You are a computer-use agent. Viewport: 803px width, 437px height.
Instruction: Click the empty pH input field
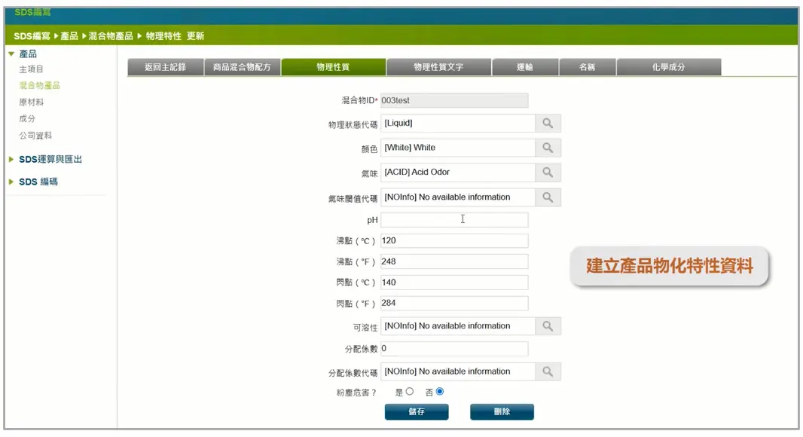(x=454, y=220)
